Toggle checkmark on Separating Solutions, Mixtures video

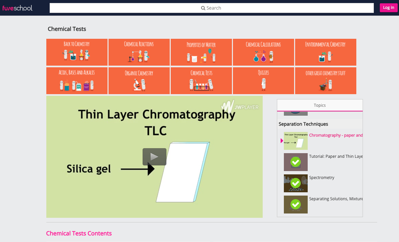pos(295,205)
